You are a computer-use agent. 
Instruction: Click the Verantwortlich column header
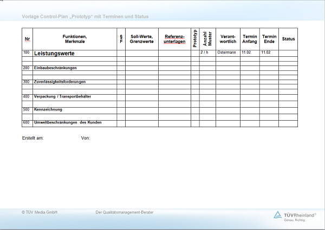pyautogui.click(x=228, y=39)
